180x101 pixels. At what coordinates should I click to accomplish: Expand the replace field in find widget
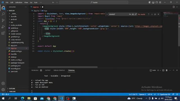(107, 14)
